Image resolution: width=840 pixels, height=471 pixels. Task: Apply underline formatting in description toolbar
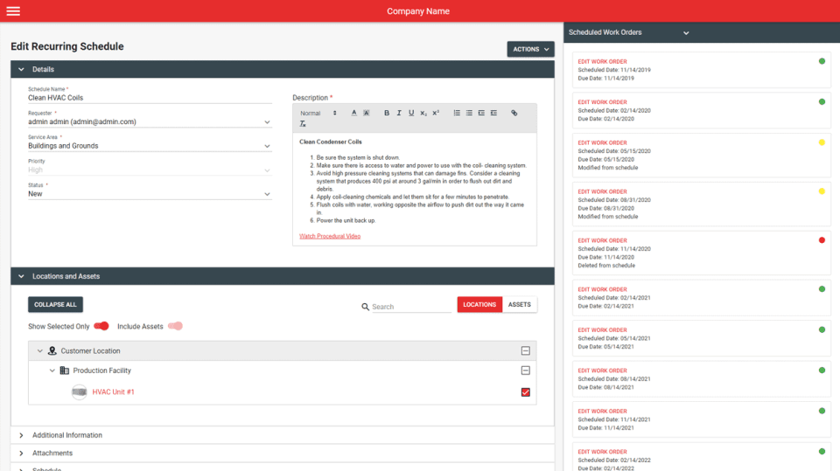coord(411,113)
